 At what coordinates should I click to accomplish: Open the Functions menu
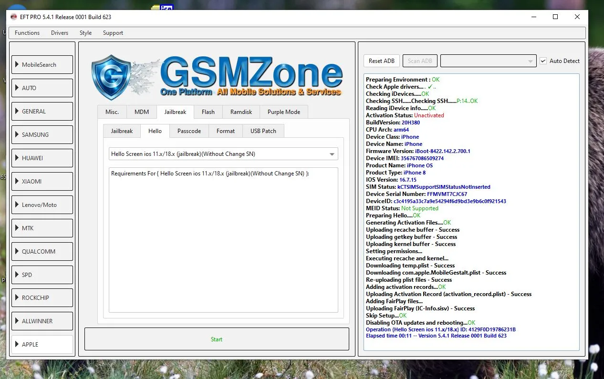pos(27,33)
